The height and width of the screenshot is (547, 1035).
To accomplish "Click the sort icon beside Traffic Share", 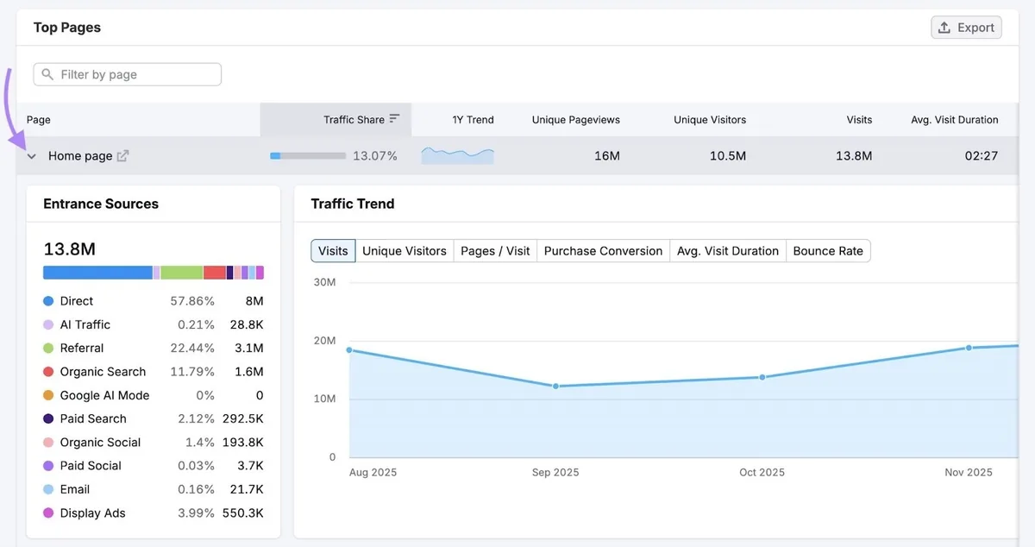I will point(395,119).
